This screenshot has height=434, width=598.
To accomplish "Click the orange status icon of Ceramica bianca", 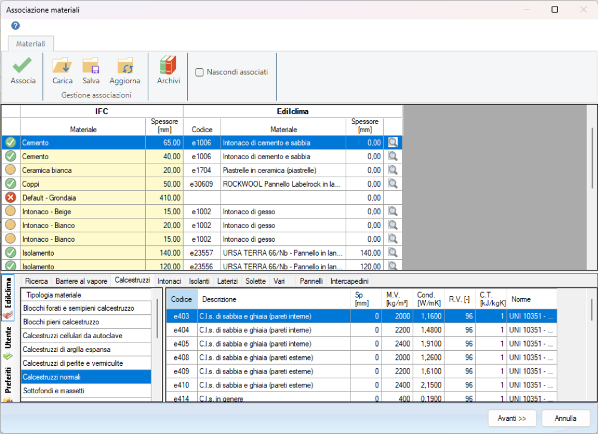I will coord(11,170).
